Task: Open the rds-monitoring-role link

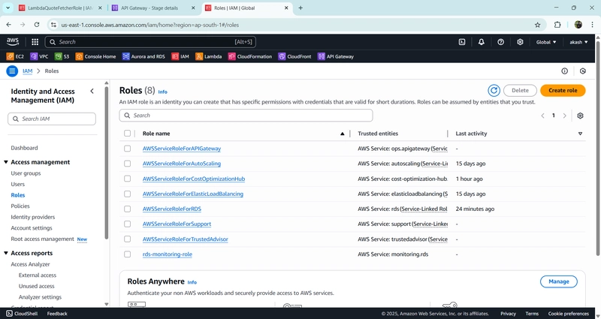Action: pyautogui.click(x=167, y=254)
